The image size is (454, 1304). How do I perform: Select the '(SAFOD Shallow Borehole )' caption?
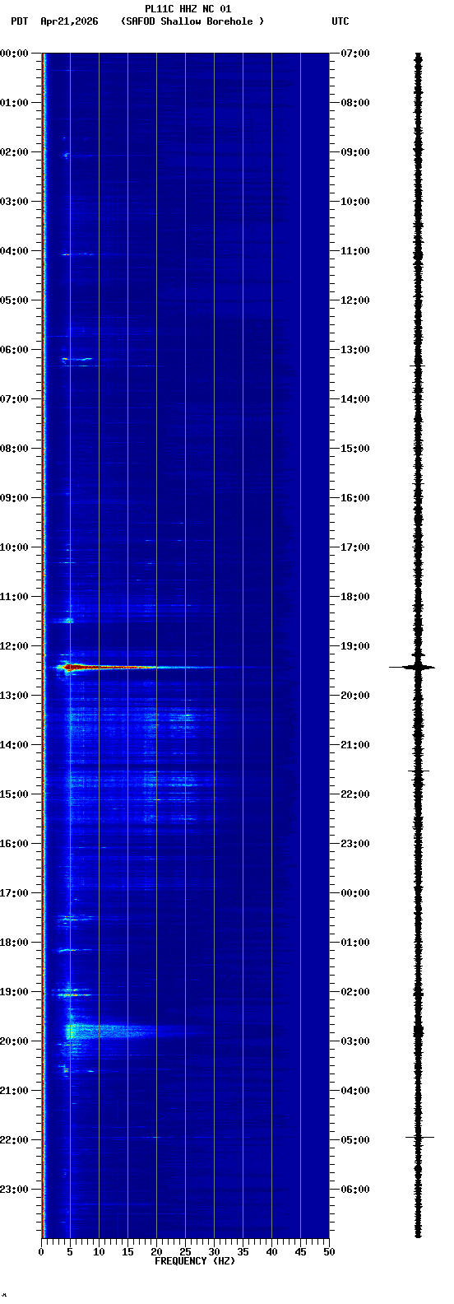point(192,21)
